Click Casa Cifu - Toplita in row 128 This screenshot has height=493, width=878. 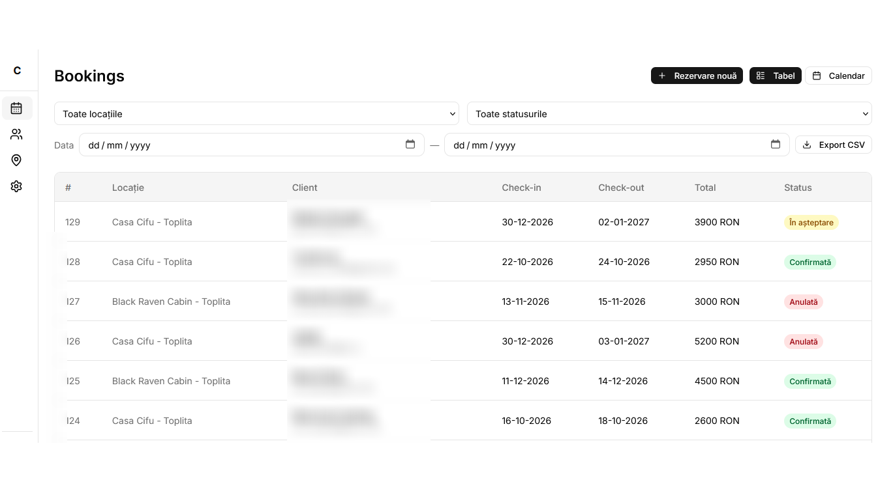click(x=152, y=262)
